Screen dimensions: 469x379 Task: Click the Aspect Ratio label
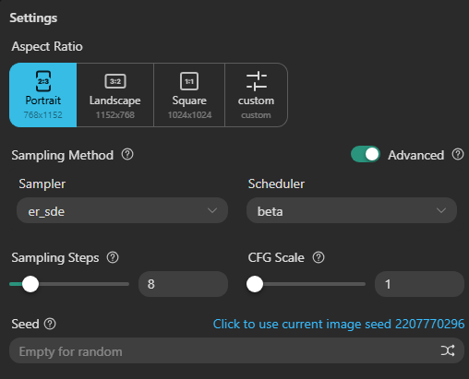[x=47, y=47]
